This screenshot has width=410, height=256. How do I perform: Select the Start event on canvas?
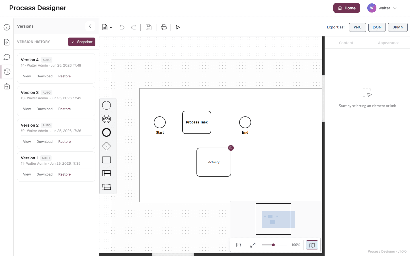(160, 122)
